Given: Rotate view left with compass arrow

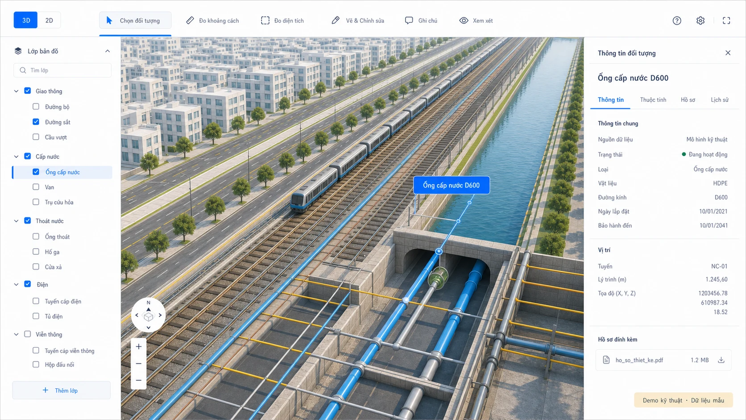Looking at the screenshot, I should click(137, 315).
